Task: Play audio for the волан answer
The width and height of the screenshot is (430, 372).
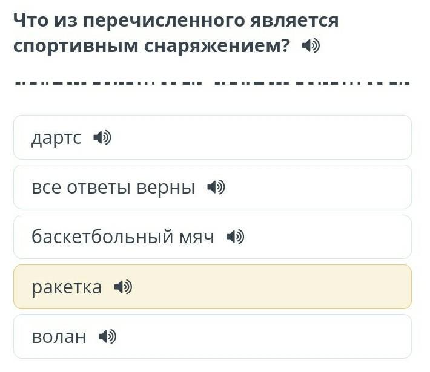Action: 108,337
